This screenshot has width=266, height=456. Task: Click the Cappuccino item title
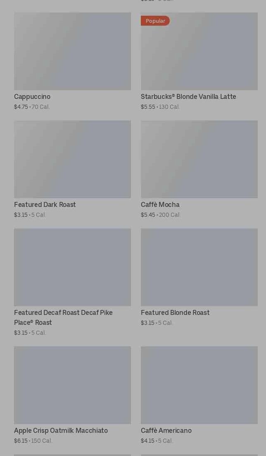pyautogui.click(x=32, y=97)
